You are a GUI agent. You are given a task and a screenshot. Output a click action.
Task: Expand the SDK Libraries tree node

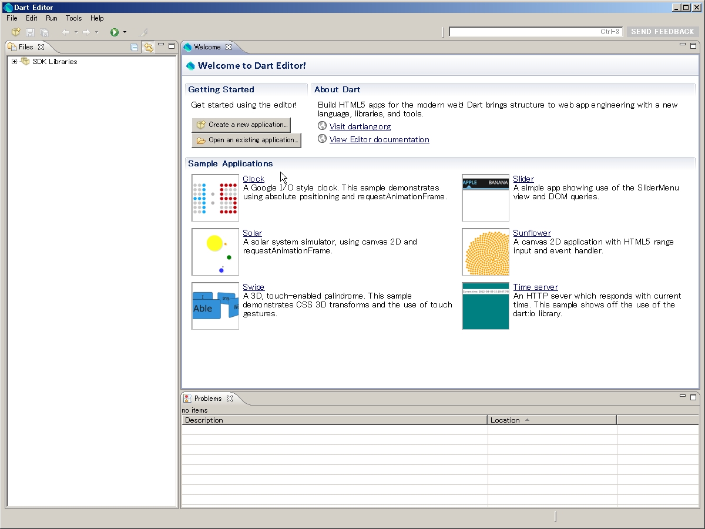(15, 61)
